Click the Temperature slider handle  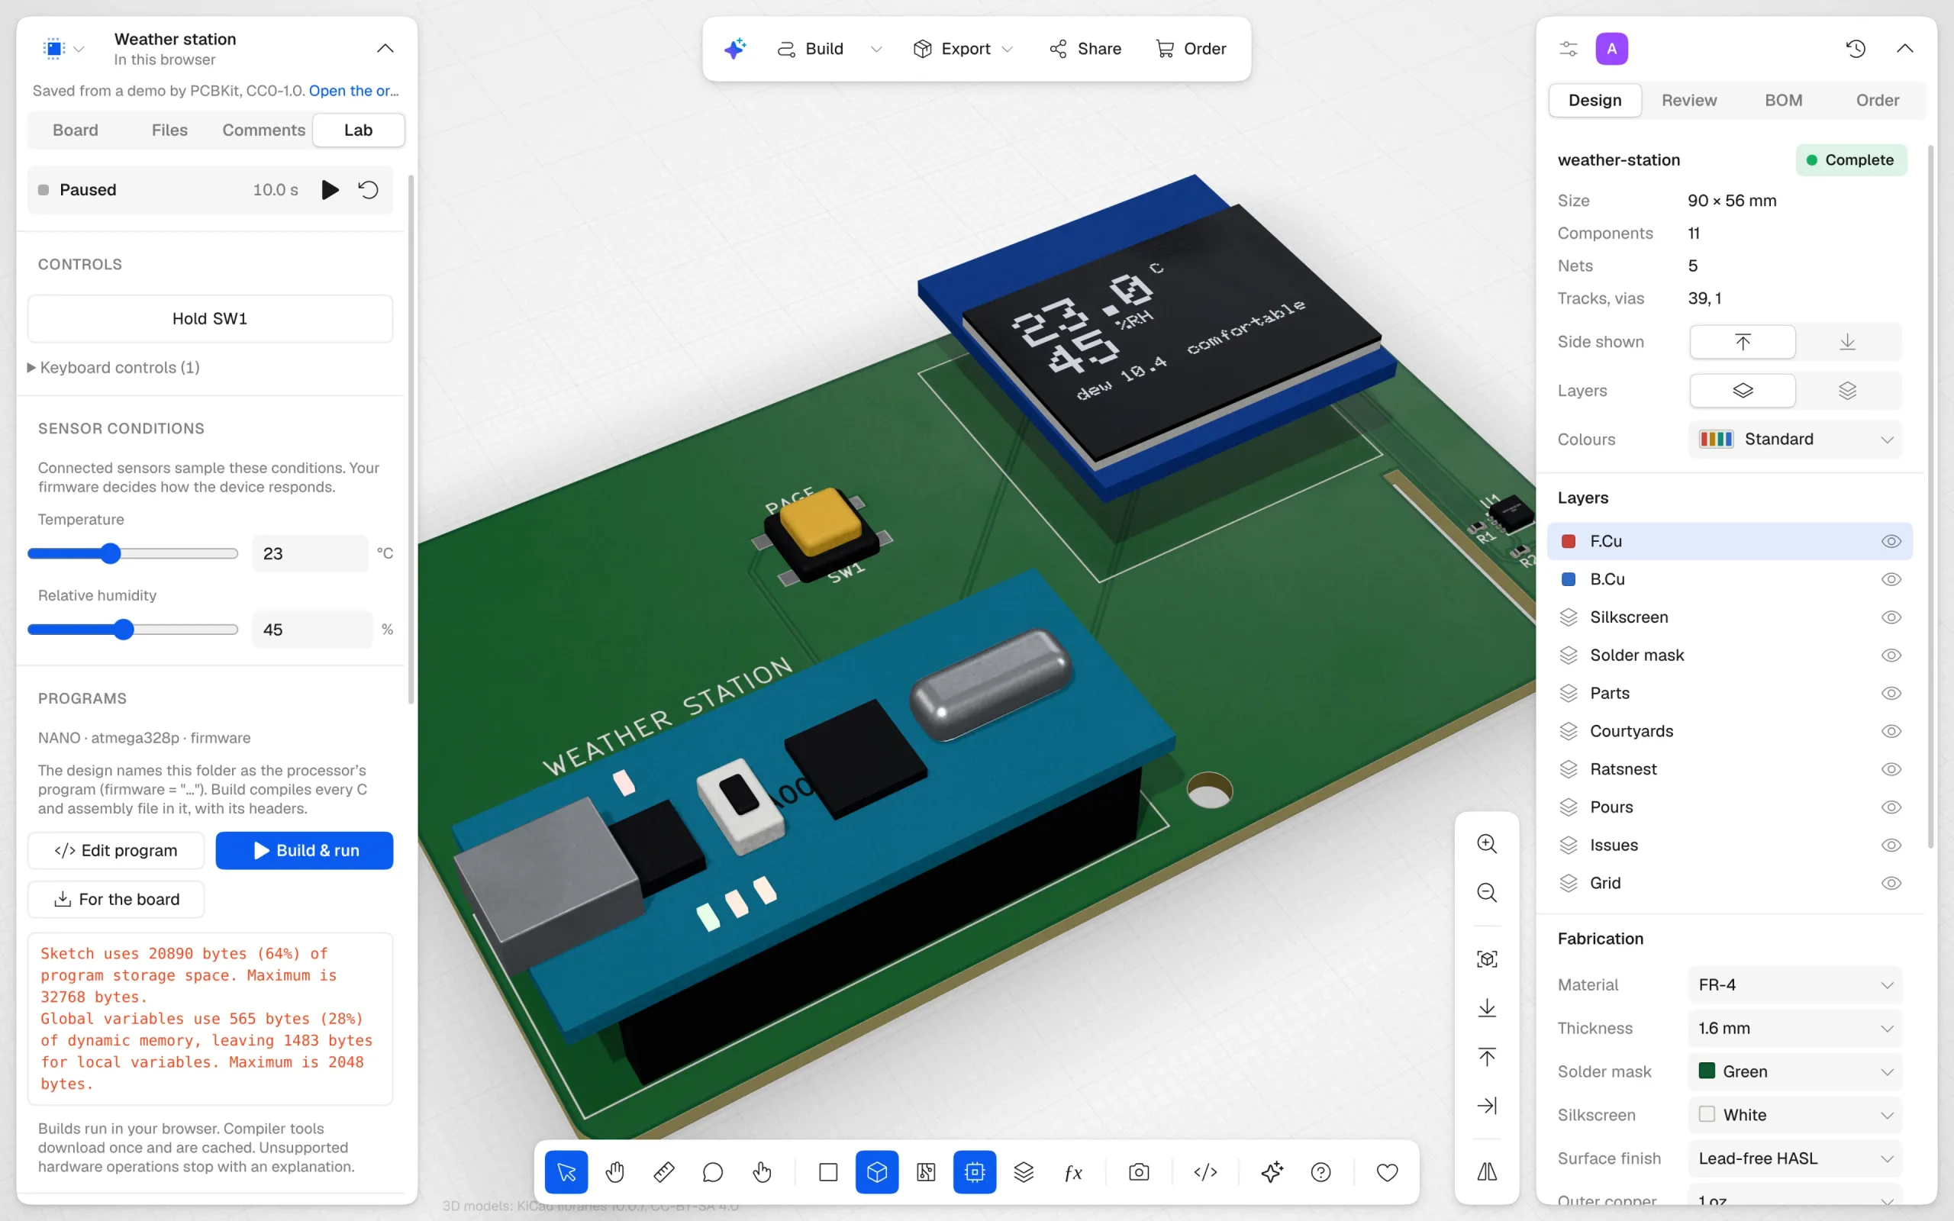(111, 553)
